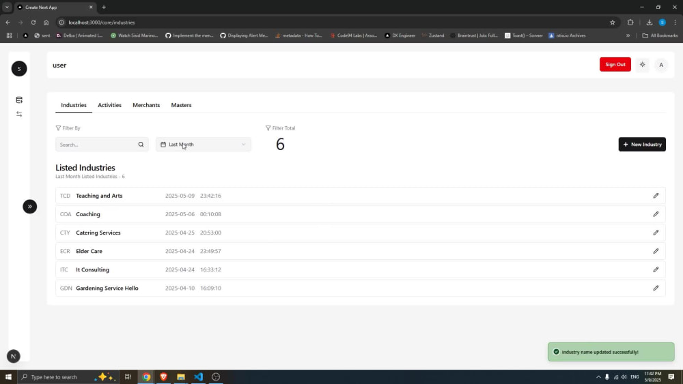Open a new browser tab

104,7
